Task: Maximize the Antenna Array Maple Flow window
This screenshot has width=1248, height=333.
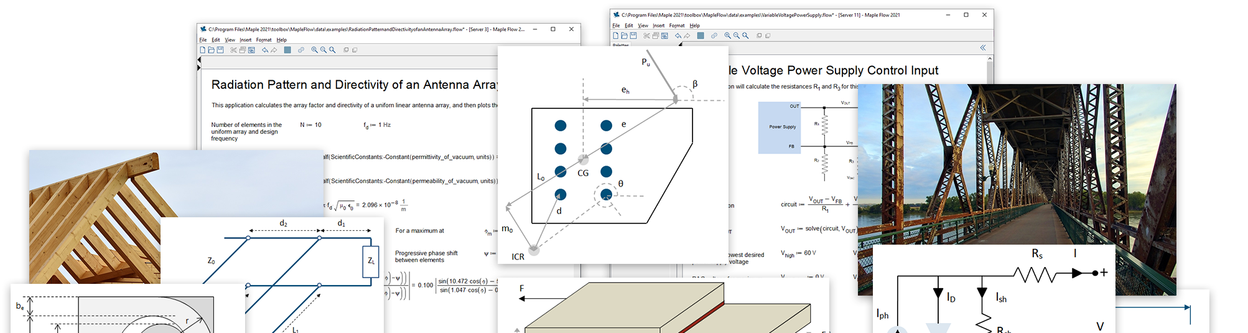Action: pos(553,29)
